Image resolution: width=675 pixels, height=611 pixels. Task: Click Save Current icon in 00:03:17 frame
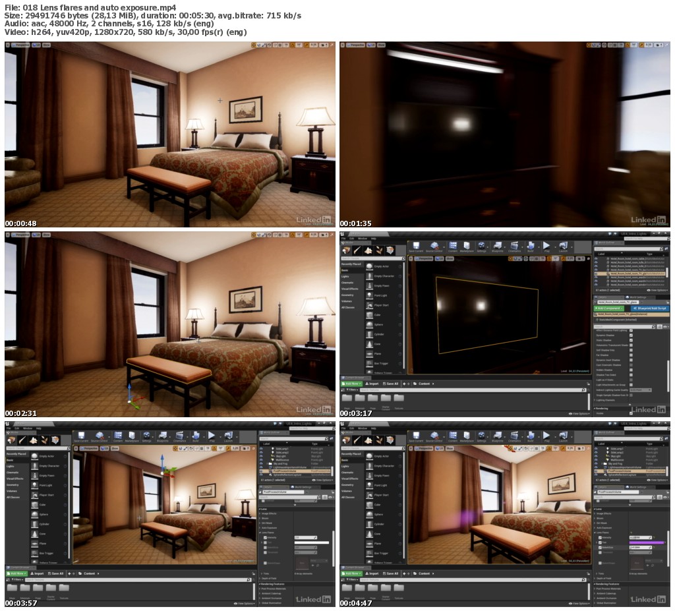[x=416, y=247]
